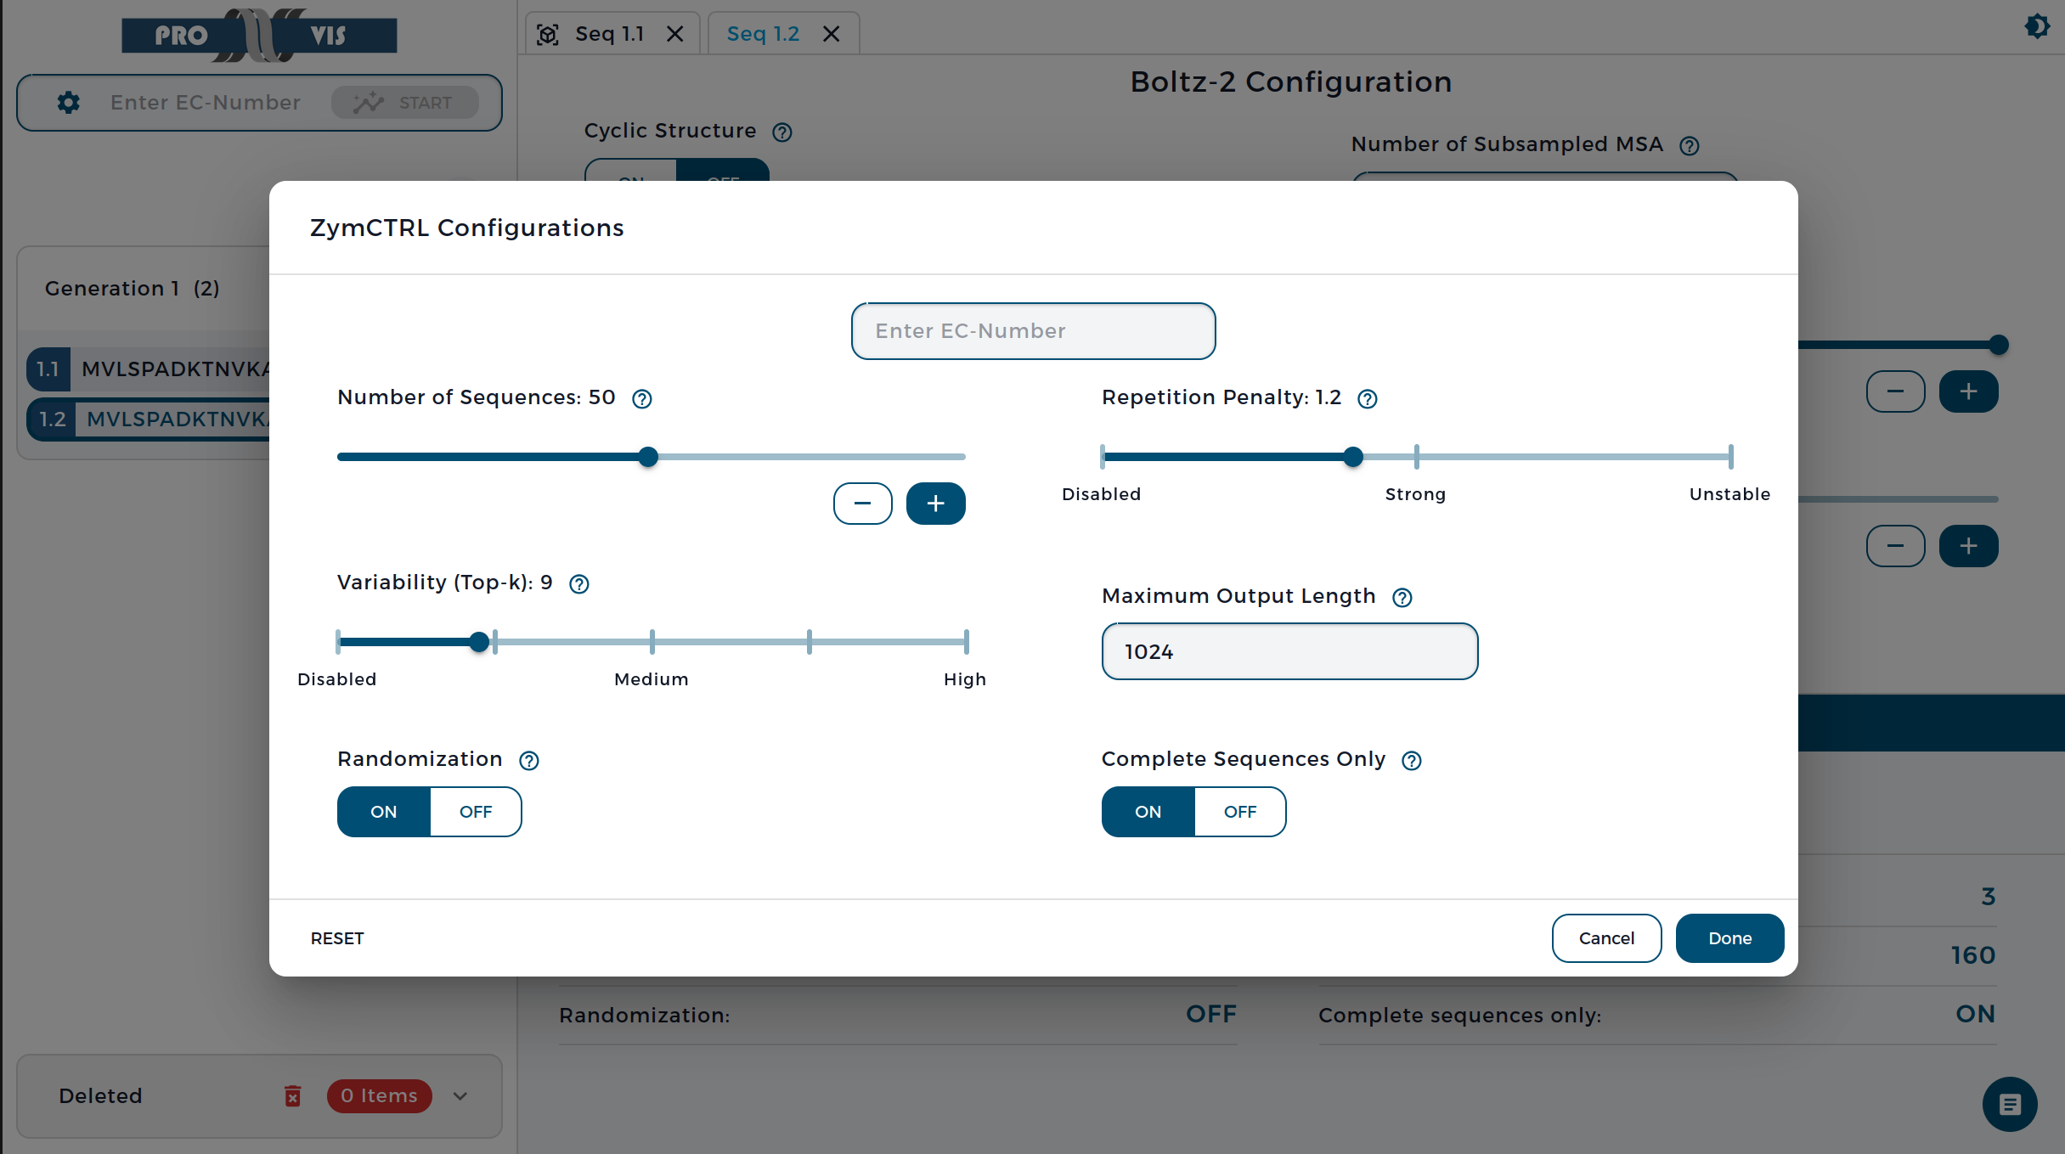This screenshot has height=1154, width=2065.
Task: Turn Complete Sequences Only OFF
Action: [1240, 812]
